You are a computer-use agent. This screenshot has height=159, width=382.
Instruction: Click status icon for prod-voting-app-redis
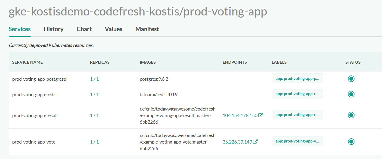[351, 94]
